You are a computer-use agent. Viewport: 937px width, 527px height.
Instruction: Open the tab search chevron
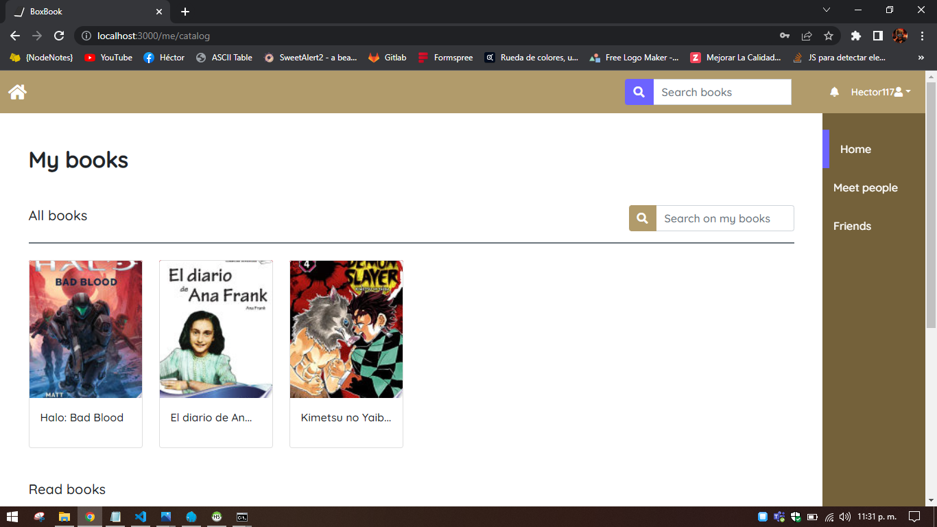[x=827, y=10]
